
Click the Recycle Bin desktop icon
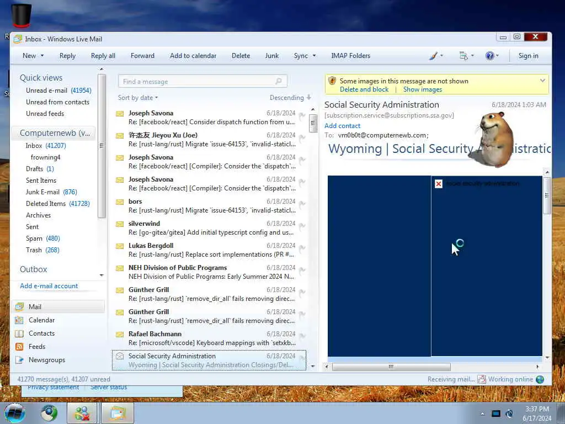[x=21, y=15]
